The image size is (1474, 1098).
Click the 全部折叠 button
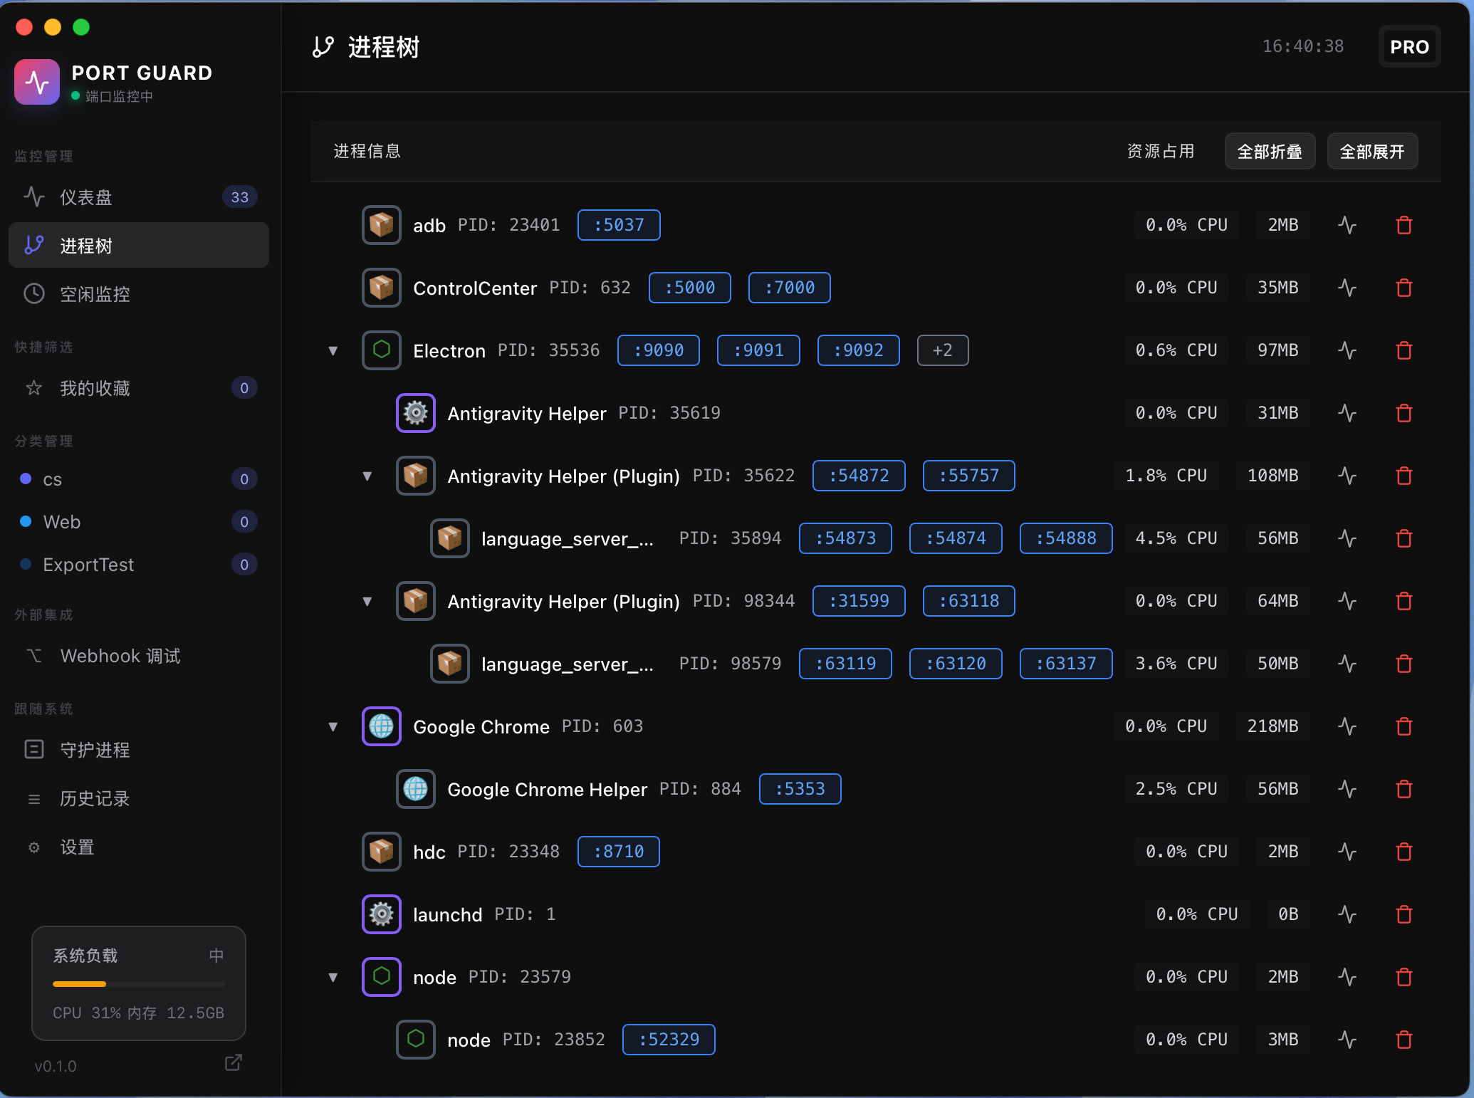[1270, 151]
